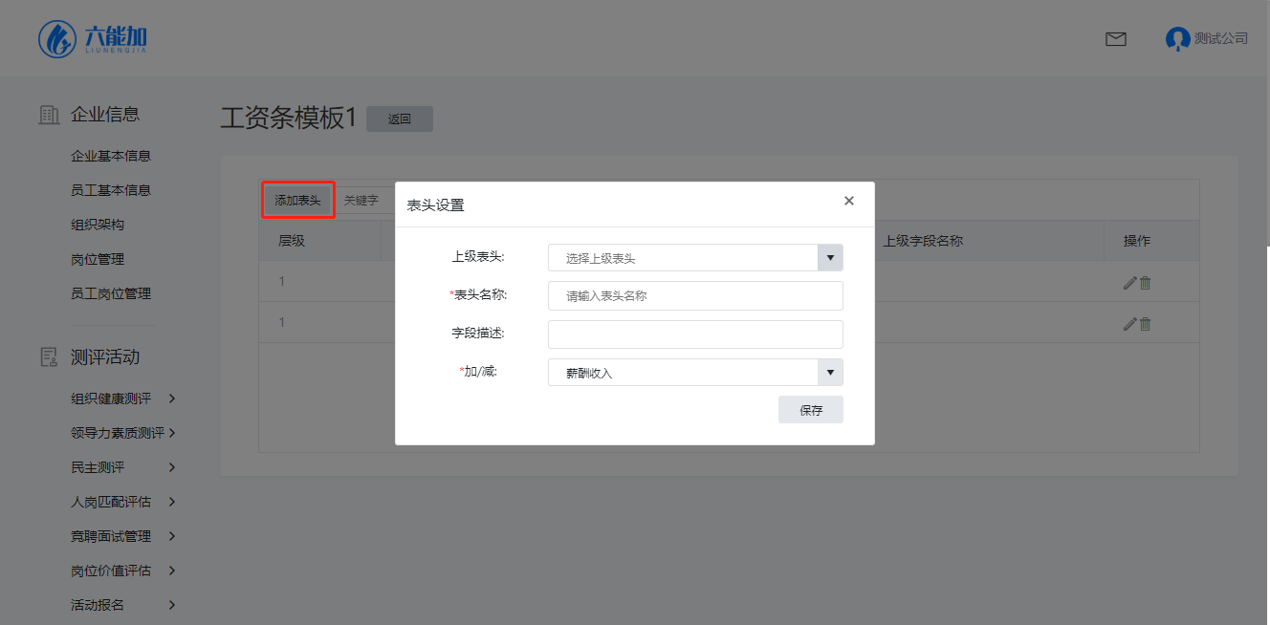Image resolution: width=1270 pixels, height=625 pixels.
Task: Click the edit pencil icon in second row
Action: point(1129,324)
